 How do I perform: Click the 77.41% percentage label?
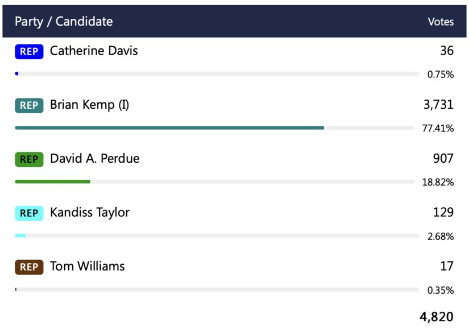click(x=438, y=129)
